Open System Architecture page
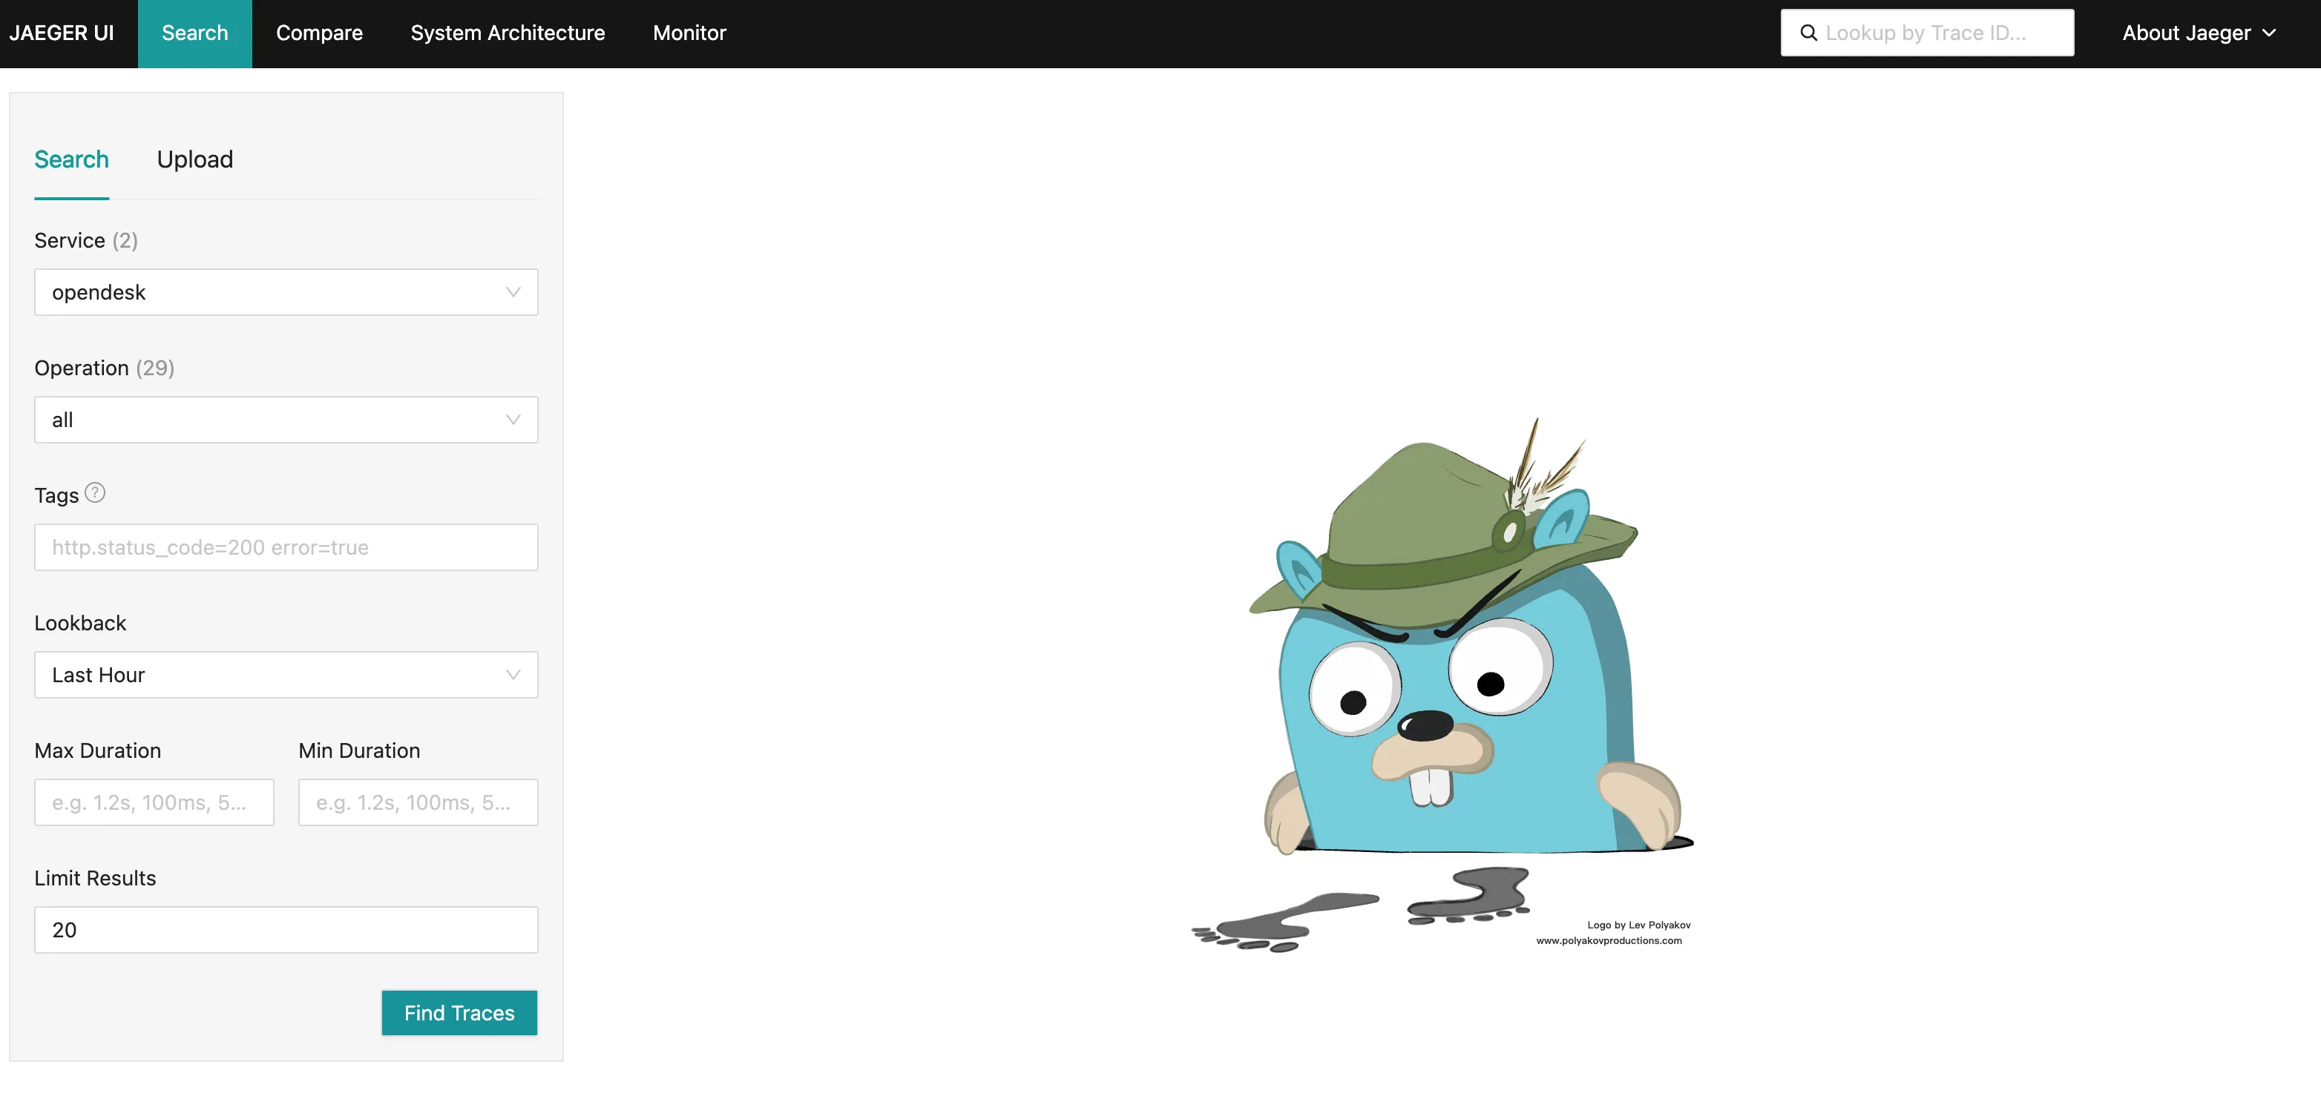This screenshot has width=2321, height=1099. [508, 33]
